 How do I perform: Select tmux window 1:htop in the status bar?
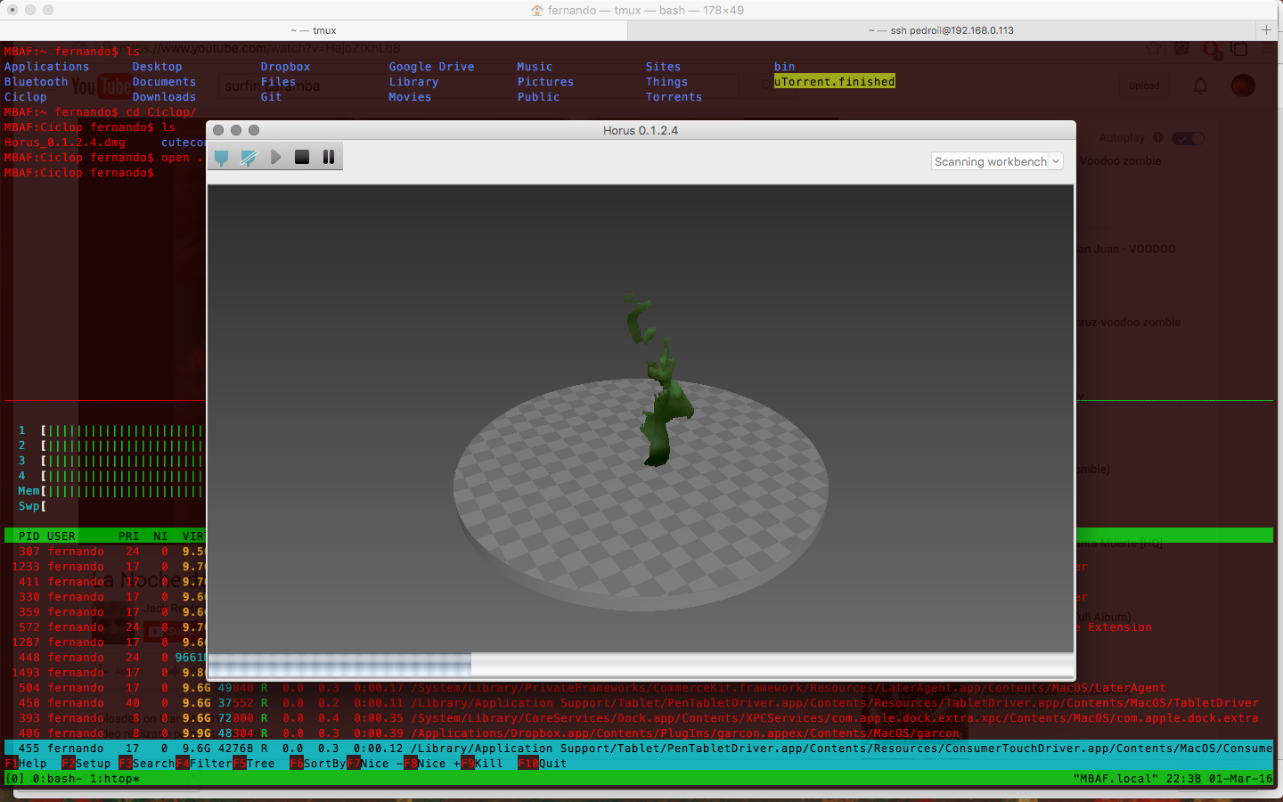115,779
